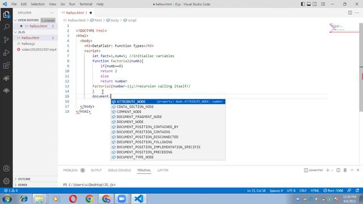Open the Accounts menu icon
Viewport: 363px width, 204px height.
[6, 168]
